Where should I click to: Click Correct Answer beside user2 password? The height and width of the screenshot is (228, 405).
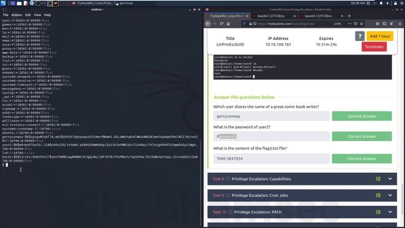coord(362,136)
